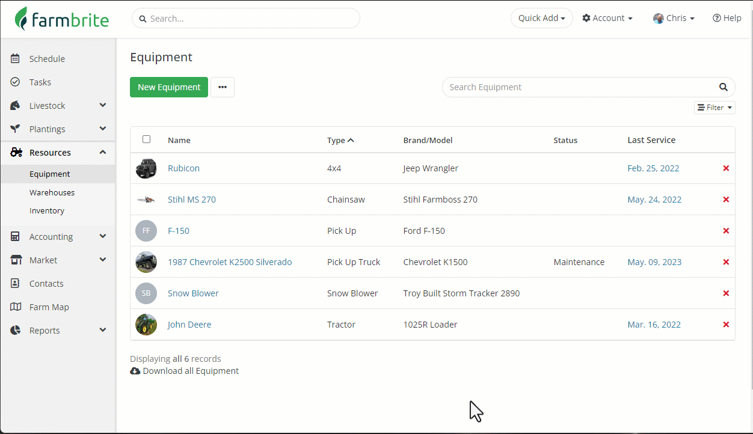Open the Stihl chainsaw thumbnail
The height and width of the screenshot is (434, 753).
146,200
